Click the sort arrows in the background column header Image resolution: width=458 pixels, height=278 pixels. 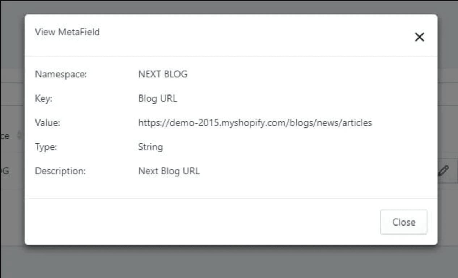click(19, 136)
